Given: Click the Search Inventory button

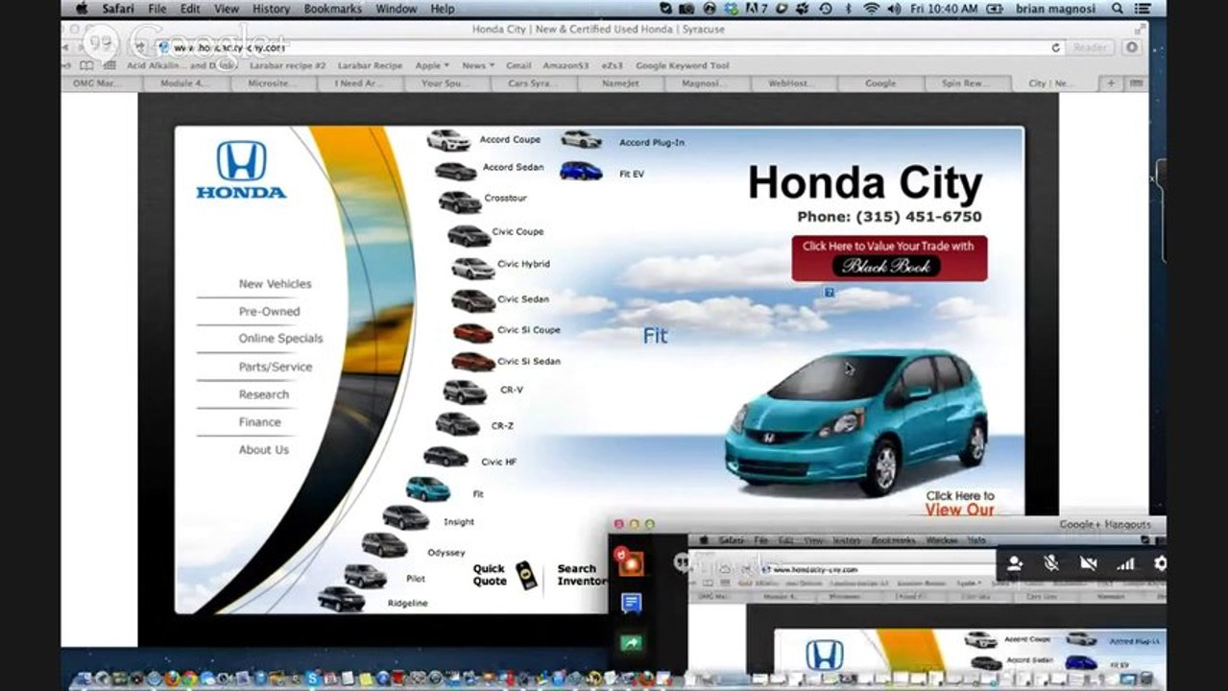Looking at the screenshot, I should pyautogui.click(x=582, y=575).
